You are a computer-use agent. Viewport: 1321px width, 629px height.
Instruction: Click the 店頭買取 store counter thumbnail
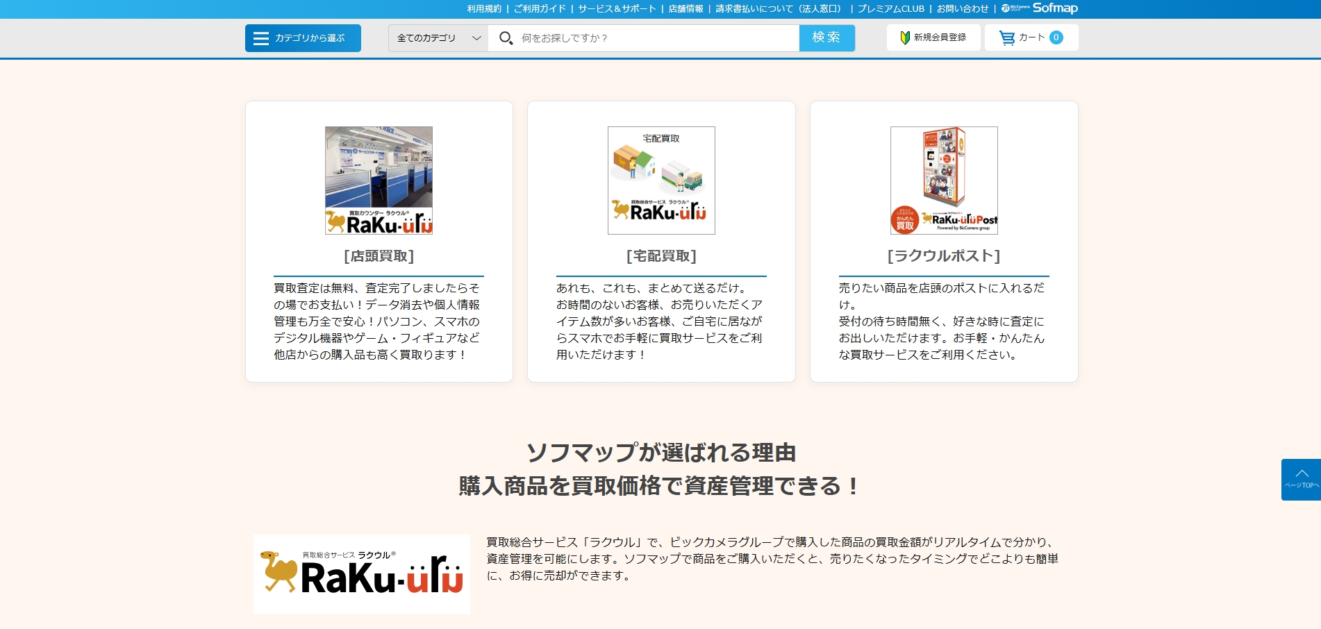pyautogui.click(x=379, y=181)
